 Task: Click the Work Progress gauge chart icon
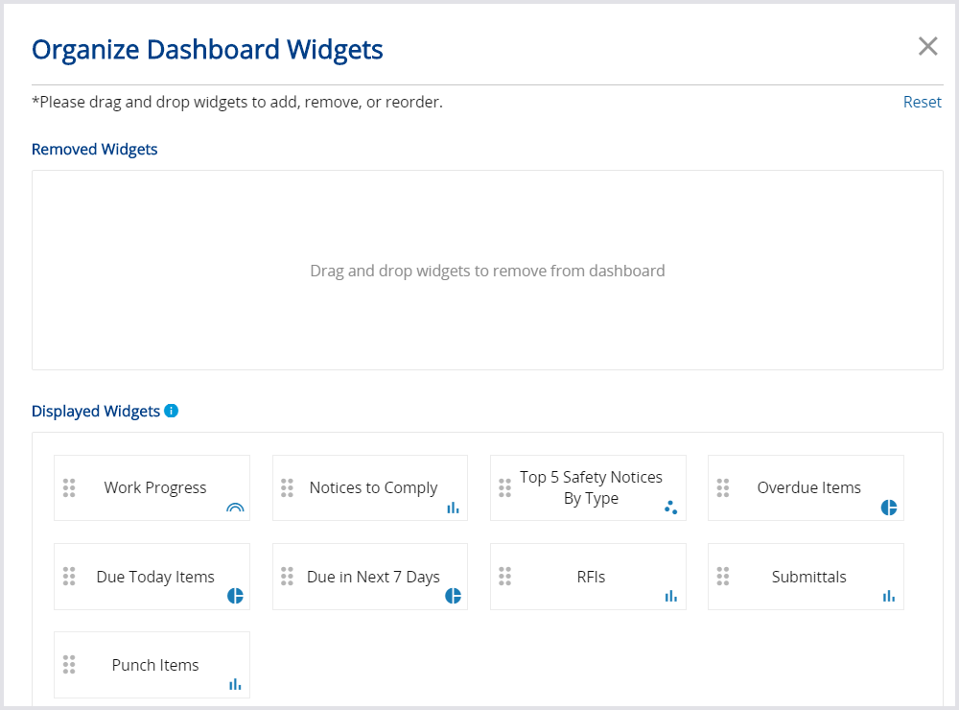pos(235,508)
